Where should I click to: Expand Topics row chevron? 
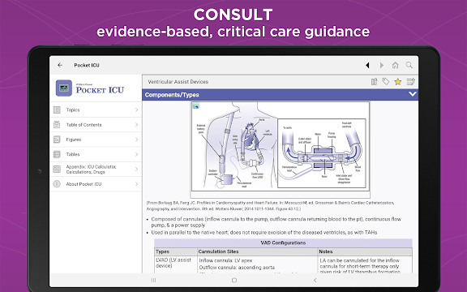pyautogui.click(x=136, y=109)
